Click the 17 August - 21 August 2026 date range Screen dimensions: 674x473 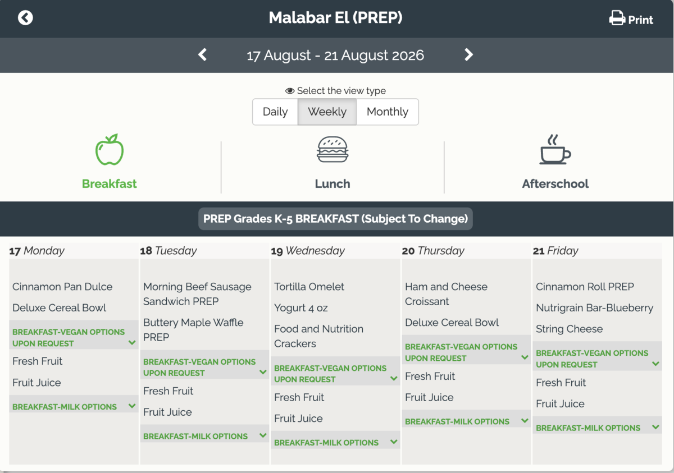point(335,56)
